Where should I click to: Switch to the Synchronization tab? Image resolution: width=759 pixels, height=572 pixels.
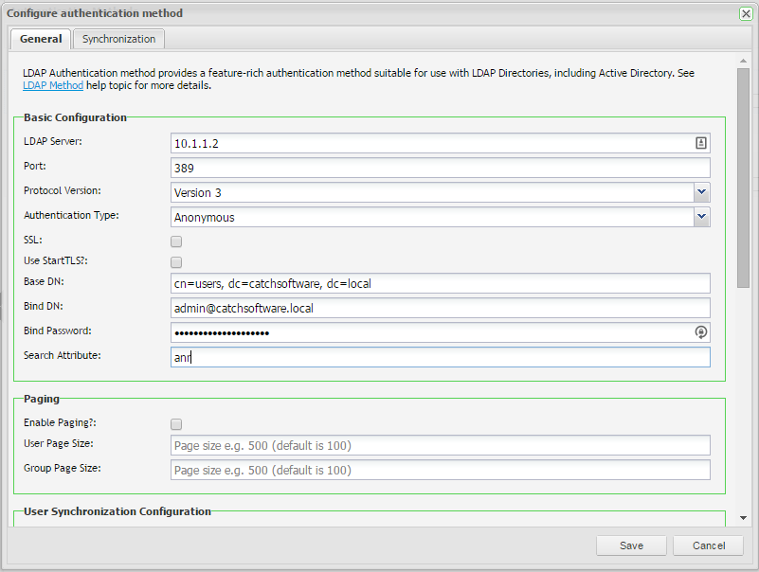[x=118, y=39]
